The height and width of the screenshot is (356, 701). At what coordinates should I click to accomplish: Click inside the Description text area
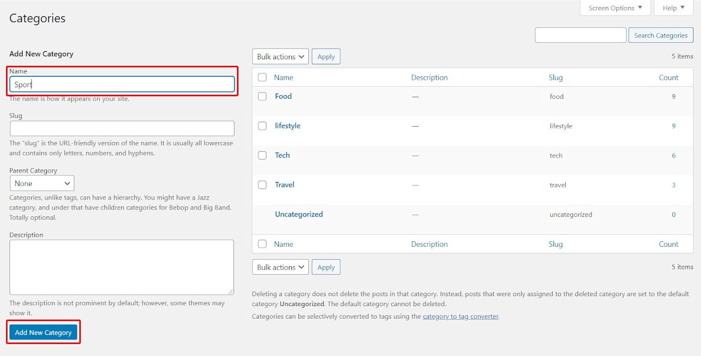[x=121, y=267]
